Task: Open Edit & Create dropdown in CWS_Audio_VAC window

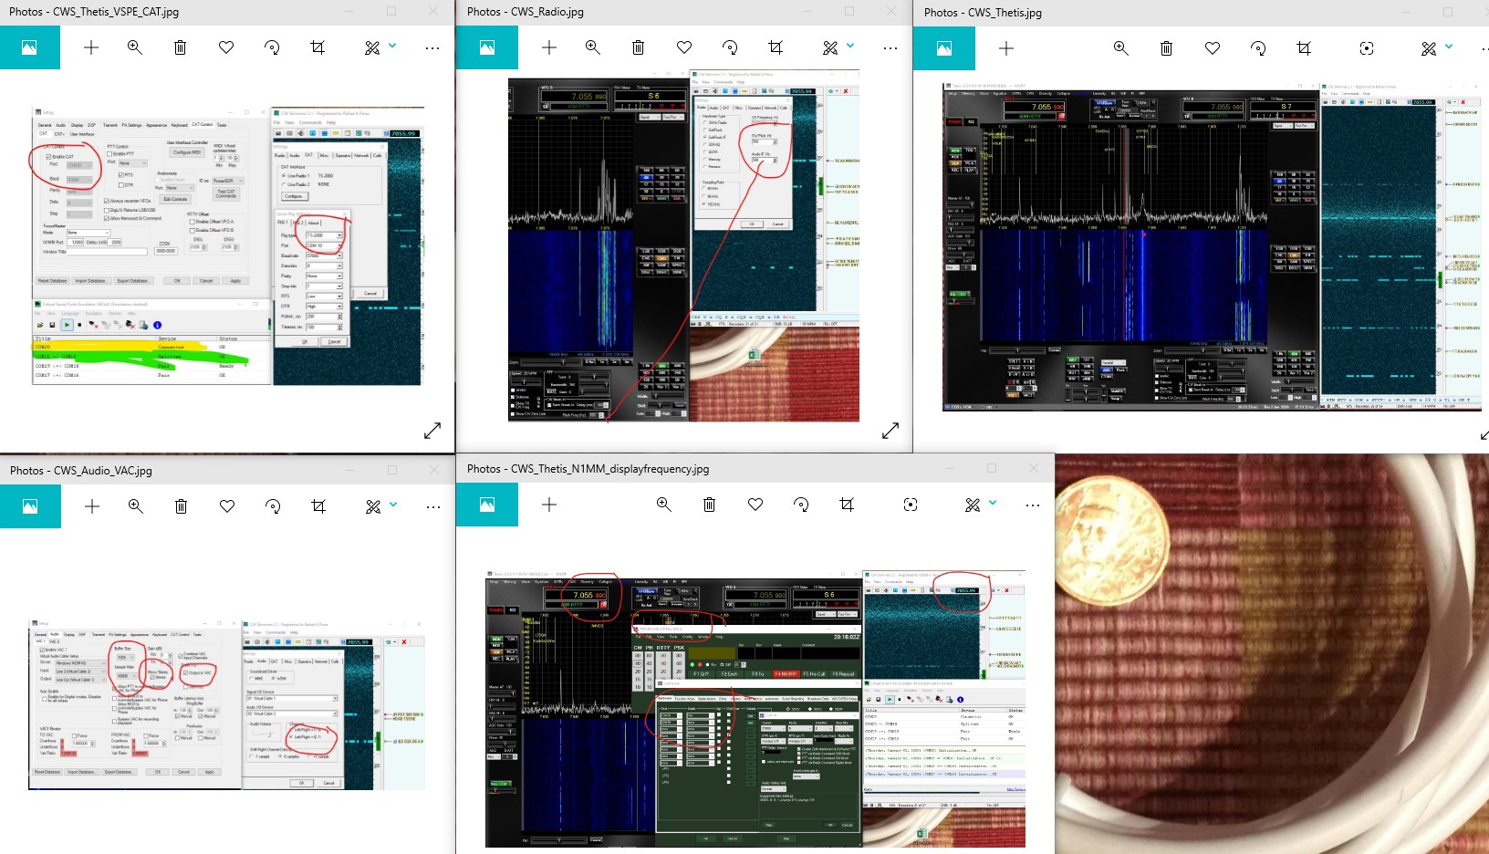Action: pos(380,506)
